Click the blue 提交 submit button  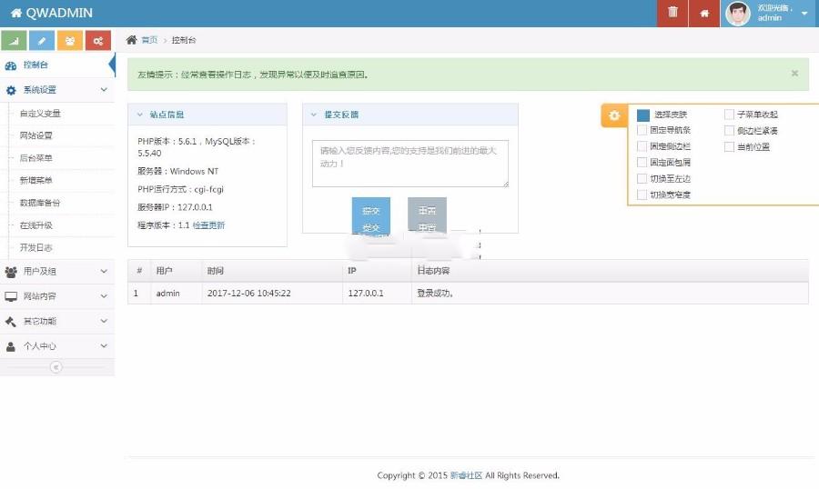click(x=371, y=215)
